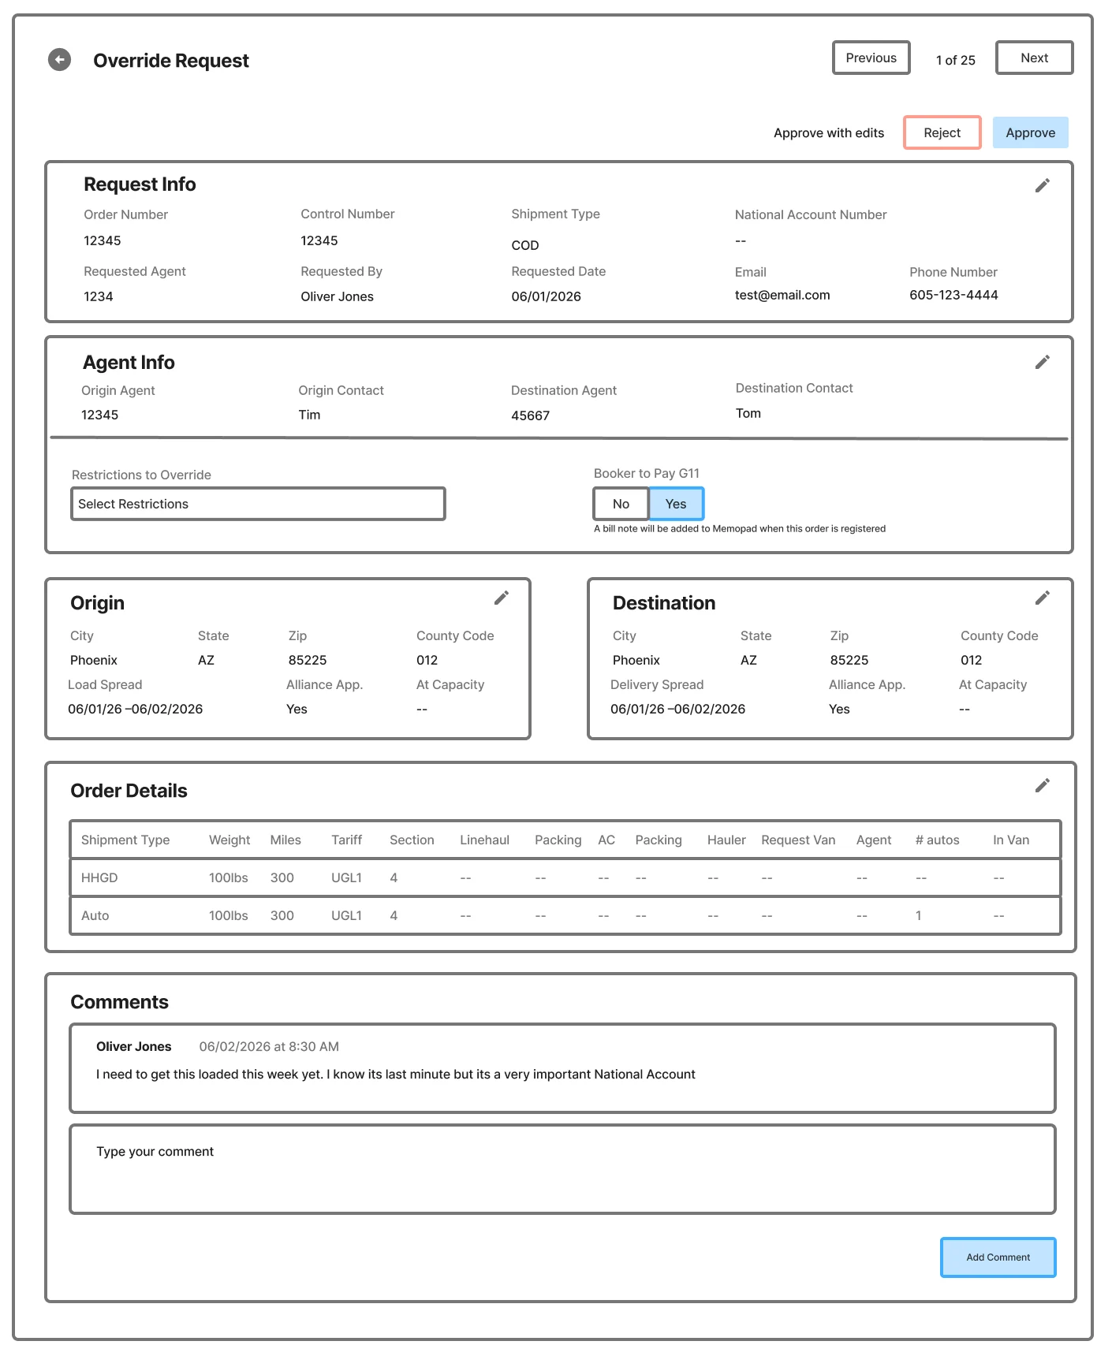Image resolution: width=1112 pixels, height=1356 pixels.
Task: Click the Shipment Type value COD
Action: [525, 245]
